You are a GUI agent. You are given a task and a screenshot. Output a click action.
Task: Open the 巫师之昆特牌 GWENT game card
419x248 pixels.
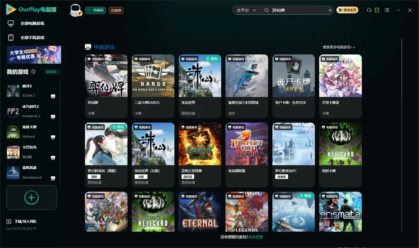point(200,155)
